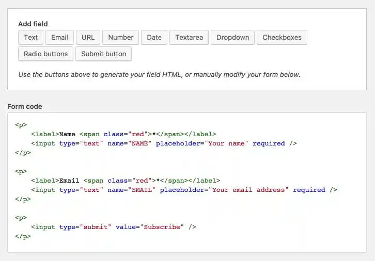Click the "Your name" placeholder value
The height and width of the screenshot is (261, 375).
(x=226, y=143)
